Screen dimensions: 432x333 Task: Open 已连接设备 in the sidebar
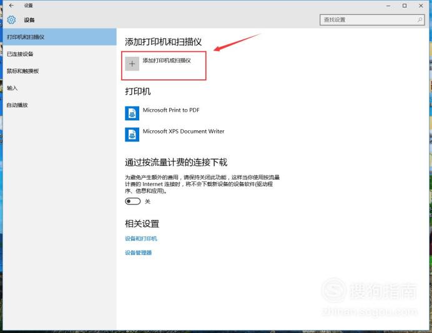pyautogui.click(x=60, y=54)
